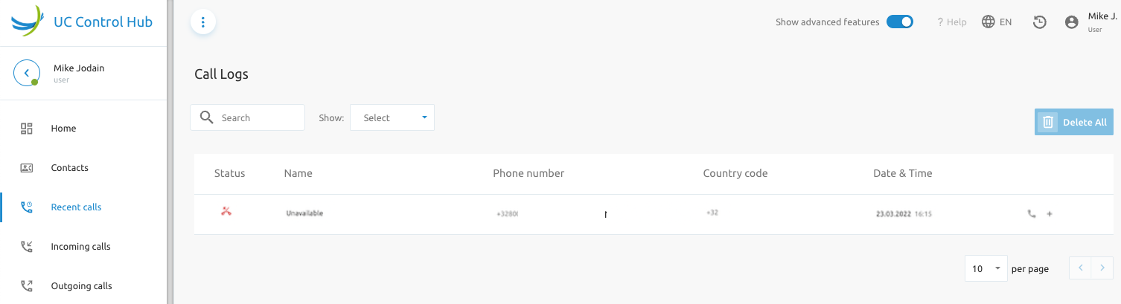Click the globe language icon
Screen dimensions: 1121x304
[989, 22]
